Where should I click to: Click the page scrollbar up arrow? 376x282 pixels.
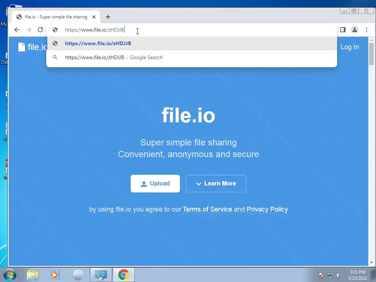(x=371, y=40)
